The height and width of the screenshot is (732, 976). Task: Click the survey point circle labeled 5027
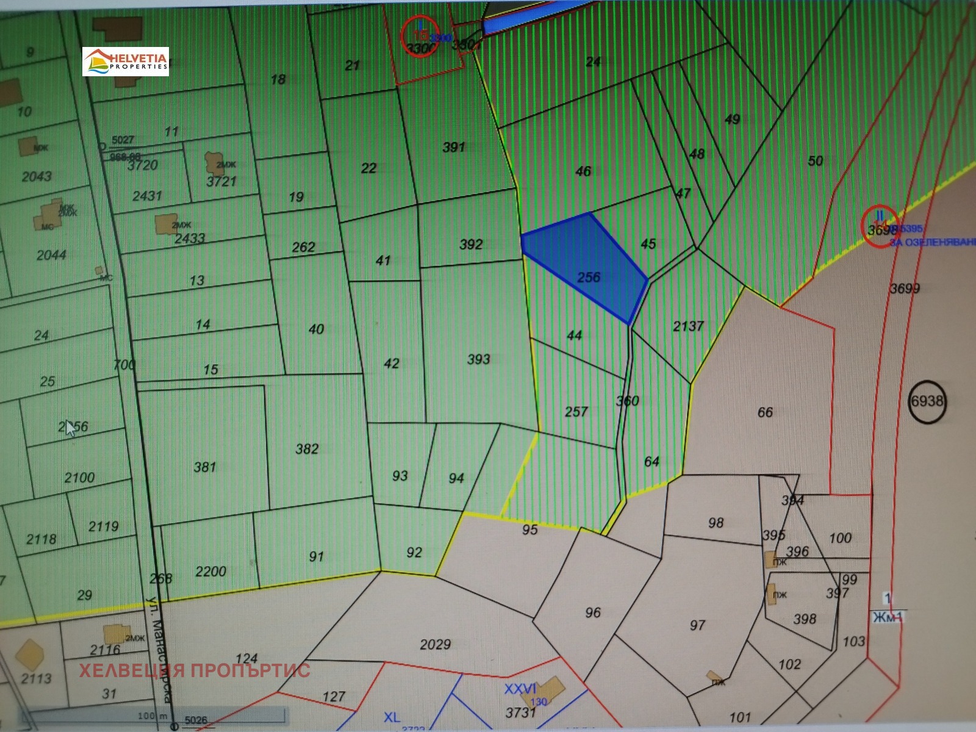pos(102,146)
